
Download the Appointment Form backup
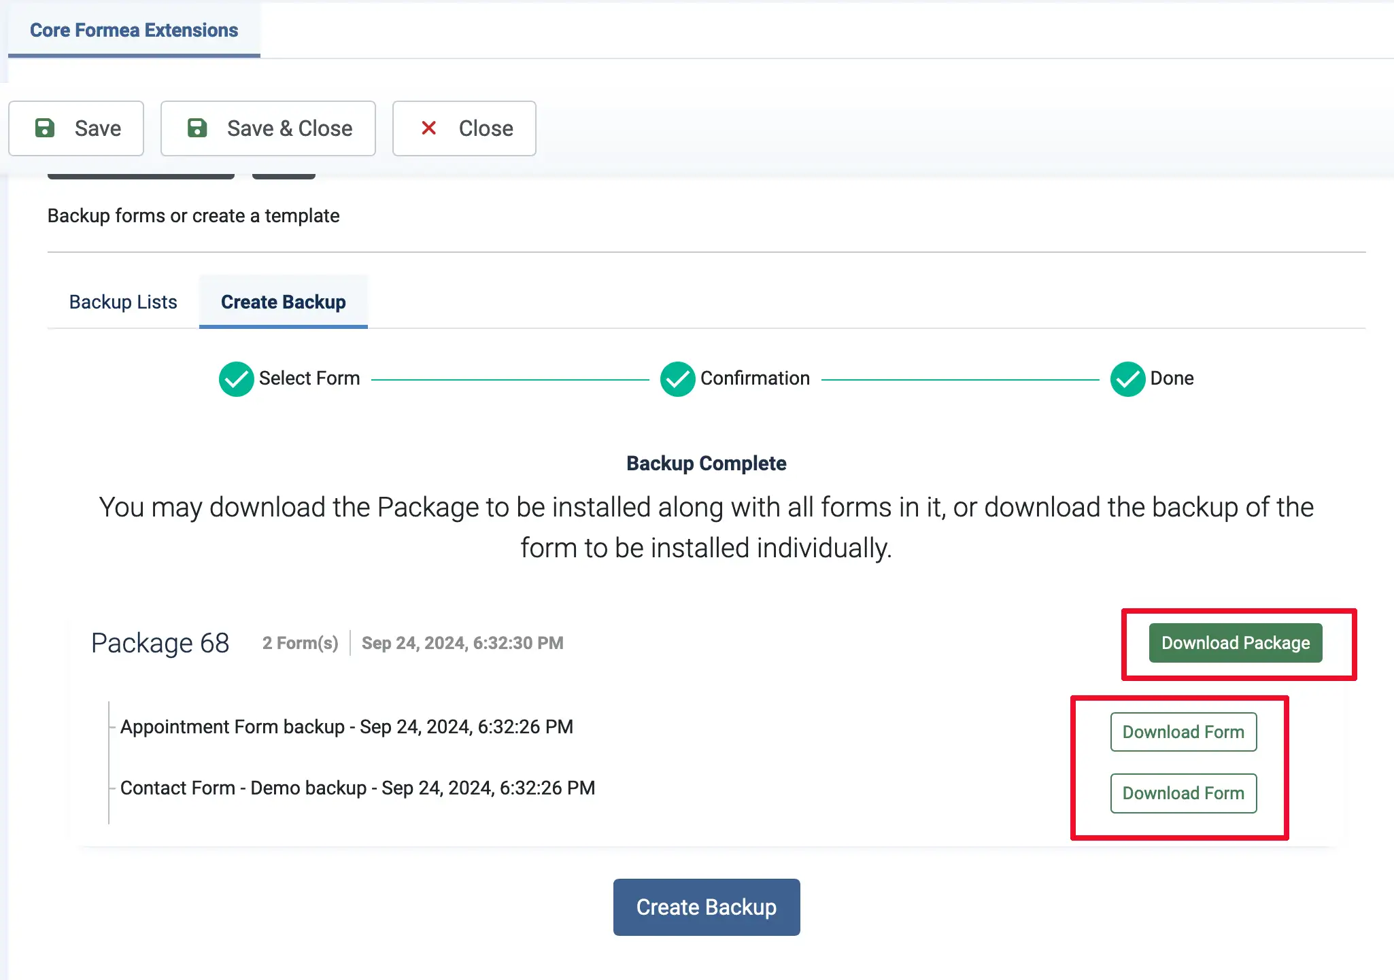[x=1183, y=732]
